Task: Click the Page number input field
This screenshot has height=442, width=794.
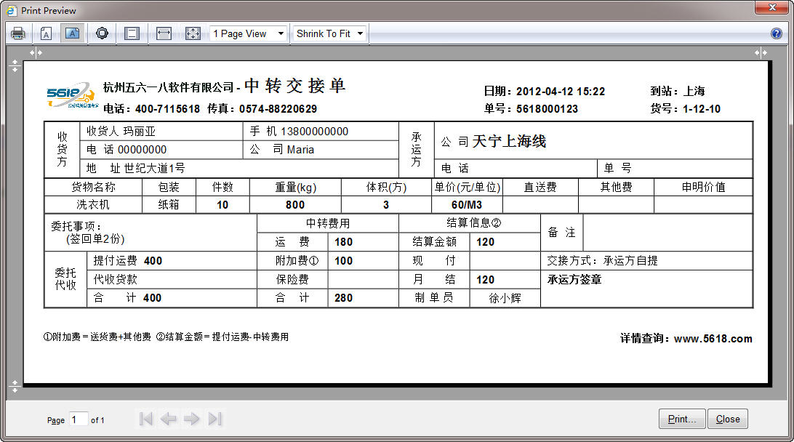Action: point(79,419)
